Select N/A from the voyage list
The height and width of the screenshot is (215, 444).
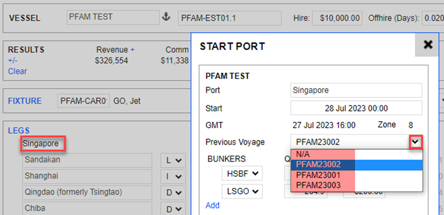(x=357, y=155)
